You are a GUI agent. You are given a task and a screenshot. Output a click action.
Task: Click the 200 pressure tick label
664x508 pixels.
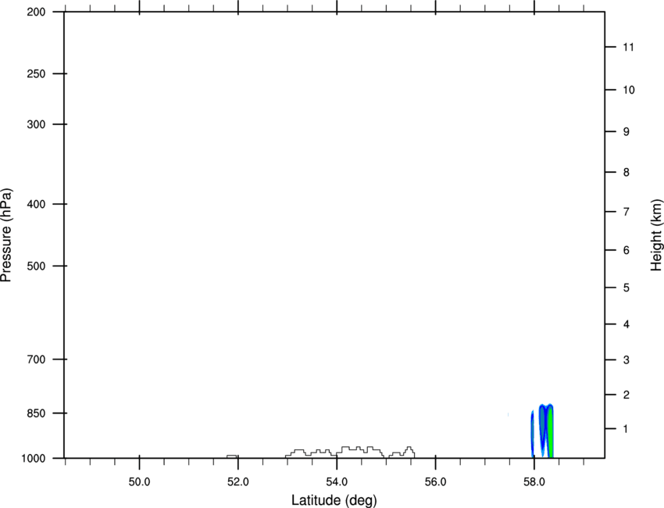pyautogui.click(x=36, y=12)
